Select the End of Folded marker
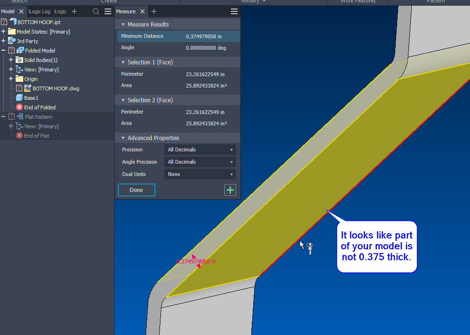This screenshot has height=335, width=470. pos(20,107)
